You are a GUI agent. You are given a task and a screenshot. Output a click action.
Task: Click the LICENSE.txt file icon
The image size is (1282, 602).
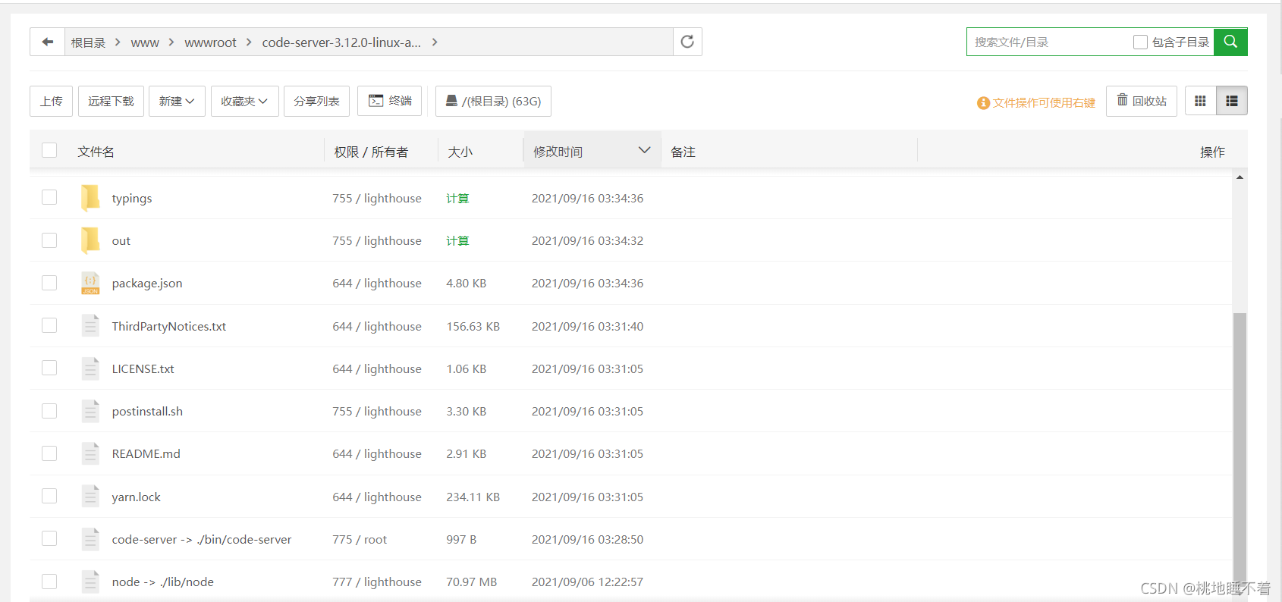coord(90,368)
